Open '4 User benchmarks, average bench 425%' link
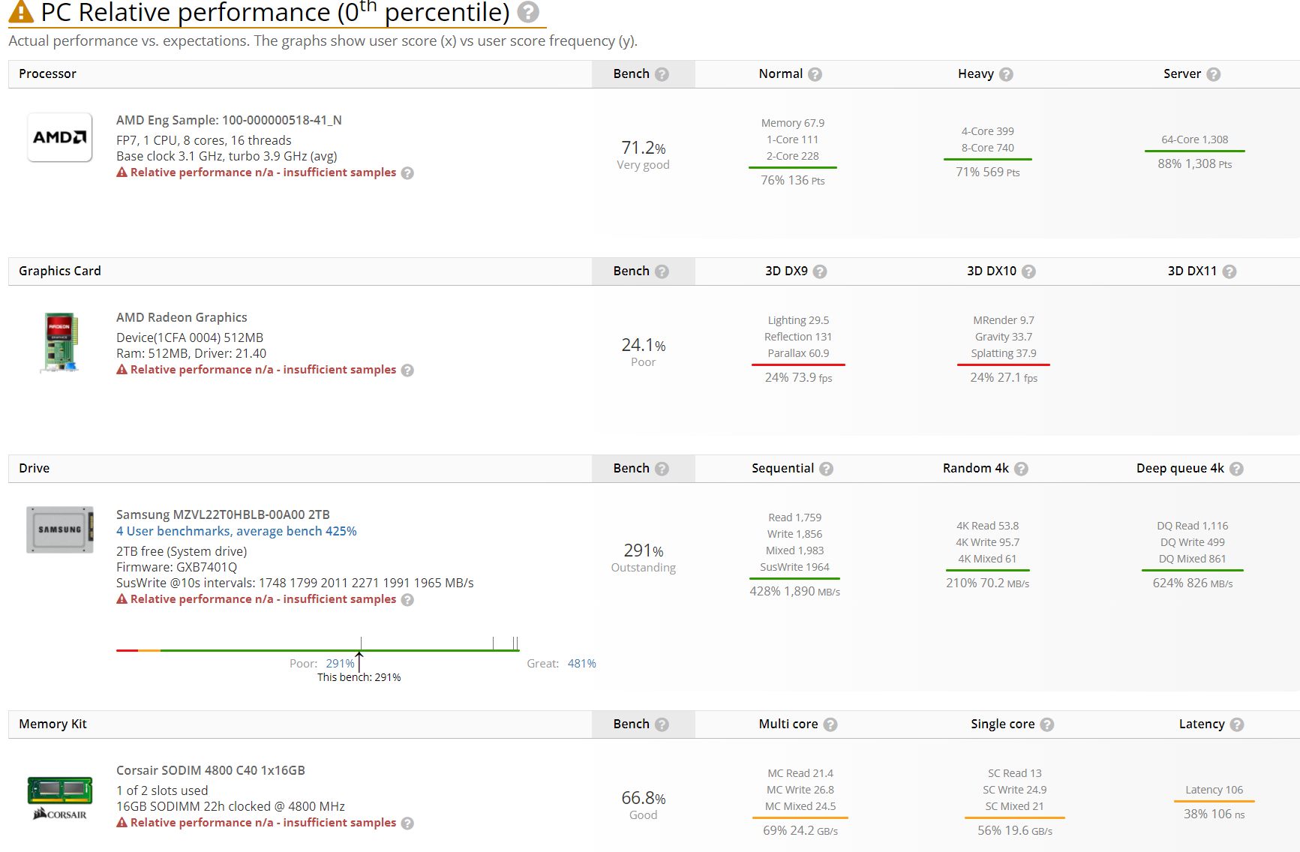This screenshot has height=852, width=1300. pos(236,531)
